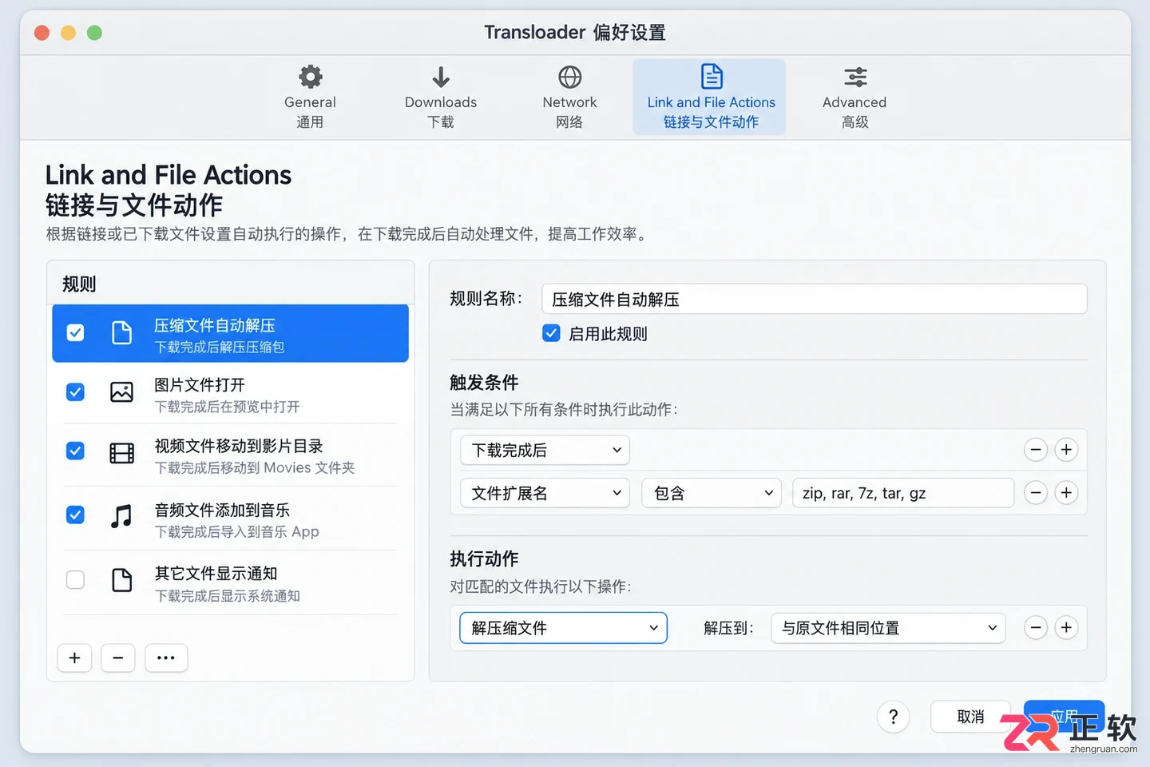The width and height of the screenshot is (1150, 767).
Task: Click the 下载完成后导入到音乐 App subtitle
Action: click(x=236, y=531)
